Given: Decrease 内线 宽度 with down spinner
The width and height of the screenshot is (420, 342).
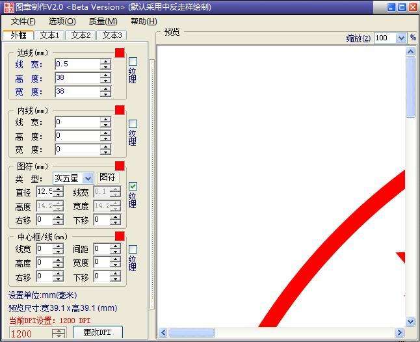Looking at the screenshot, I should tap(105, 152).
